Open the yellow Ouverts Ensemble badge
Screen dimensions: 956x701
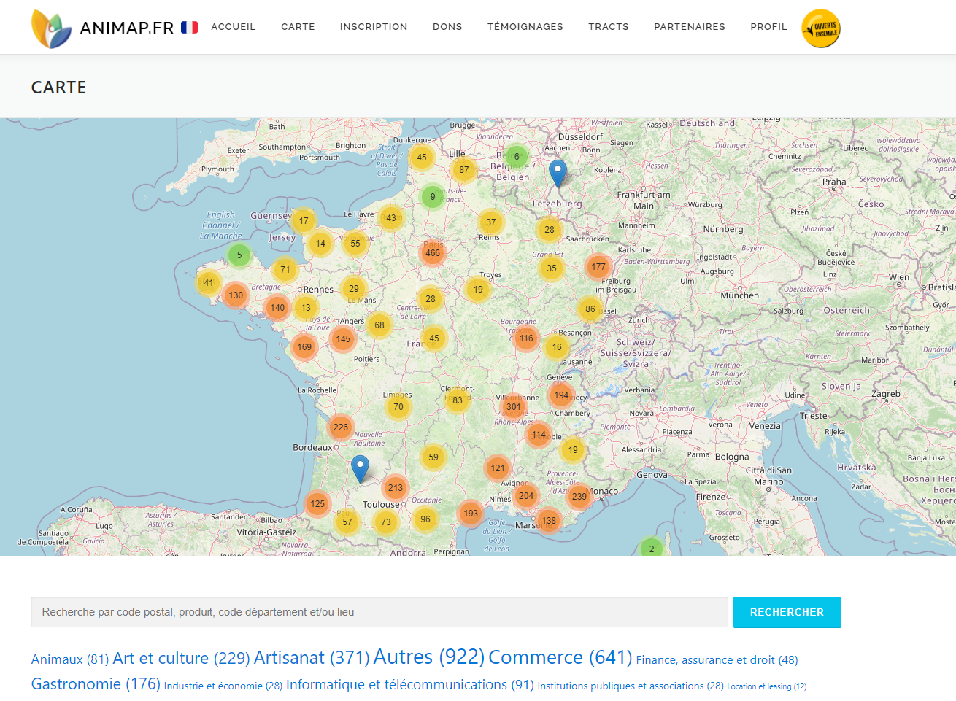coord(821,28)
